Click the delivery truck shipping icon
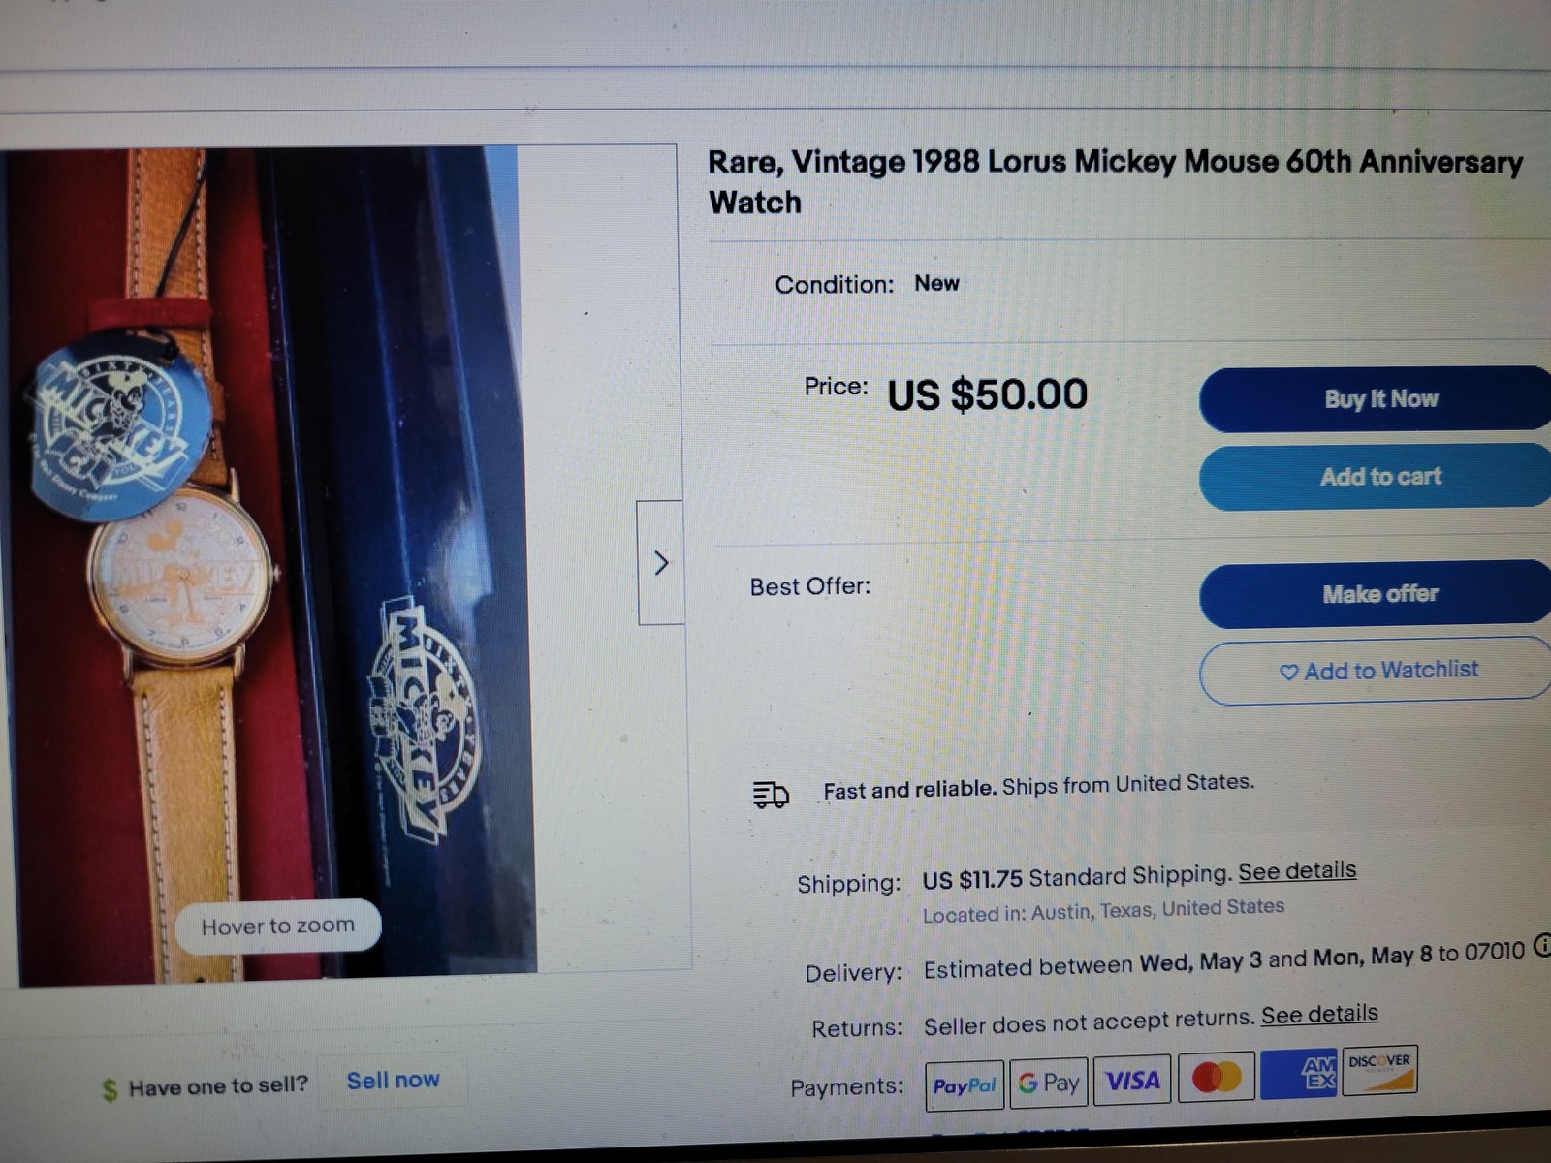Screen dimensions: 1551x1163 [771, 795]
